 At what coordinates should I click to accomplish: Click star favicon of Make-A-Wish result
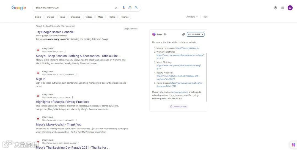[38, 119]
